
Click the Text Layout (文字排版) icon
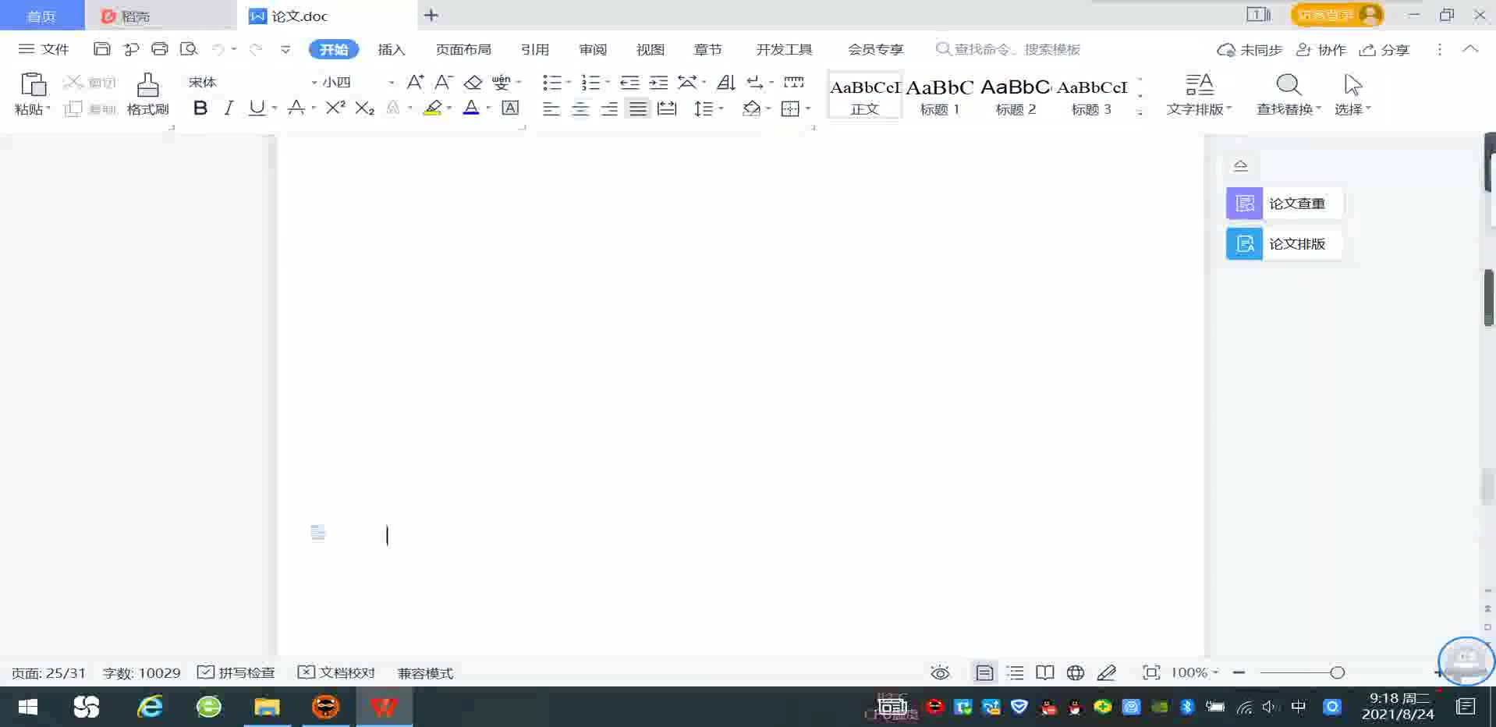pos(1199,84)
